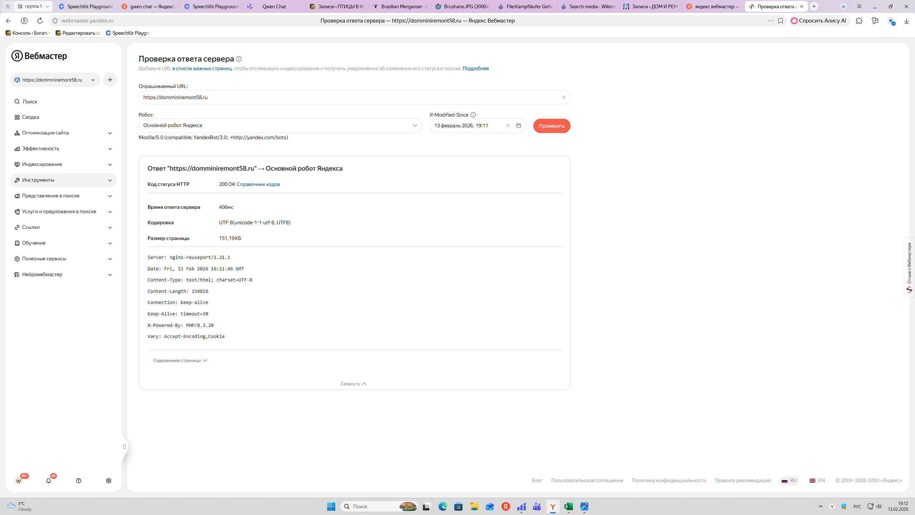Viewport: 915px width, 515px height.
Task: Select the RU language option
Action: coord(789,480)
